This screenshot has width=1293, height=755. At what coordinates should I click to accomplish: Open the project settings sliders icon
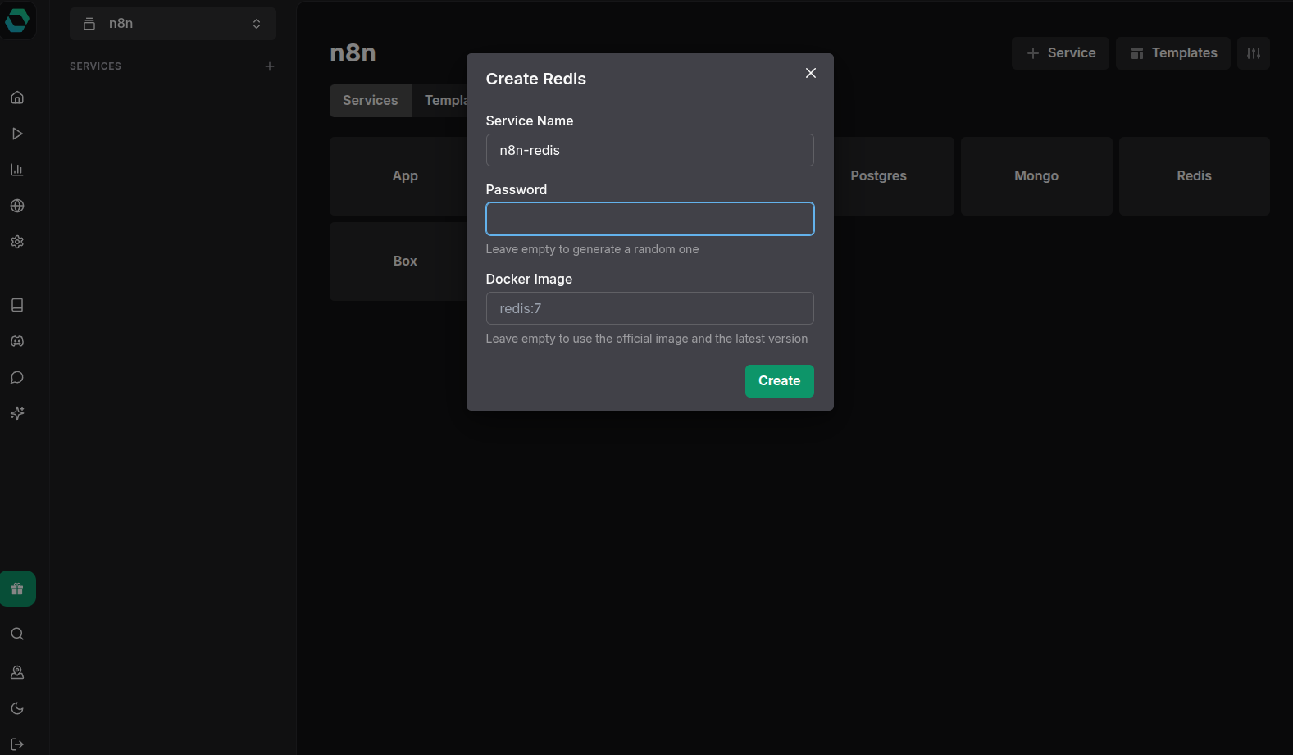click(x=1254, y=53)
